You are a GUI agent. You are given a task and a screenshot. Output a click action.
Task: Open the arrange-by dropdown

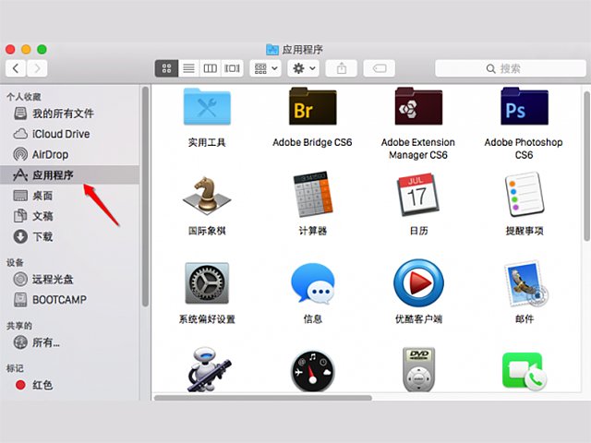pyautogui.click(x=265, y=68)
